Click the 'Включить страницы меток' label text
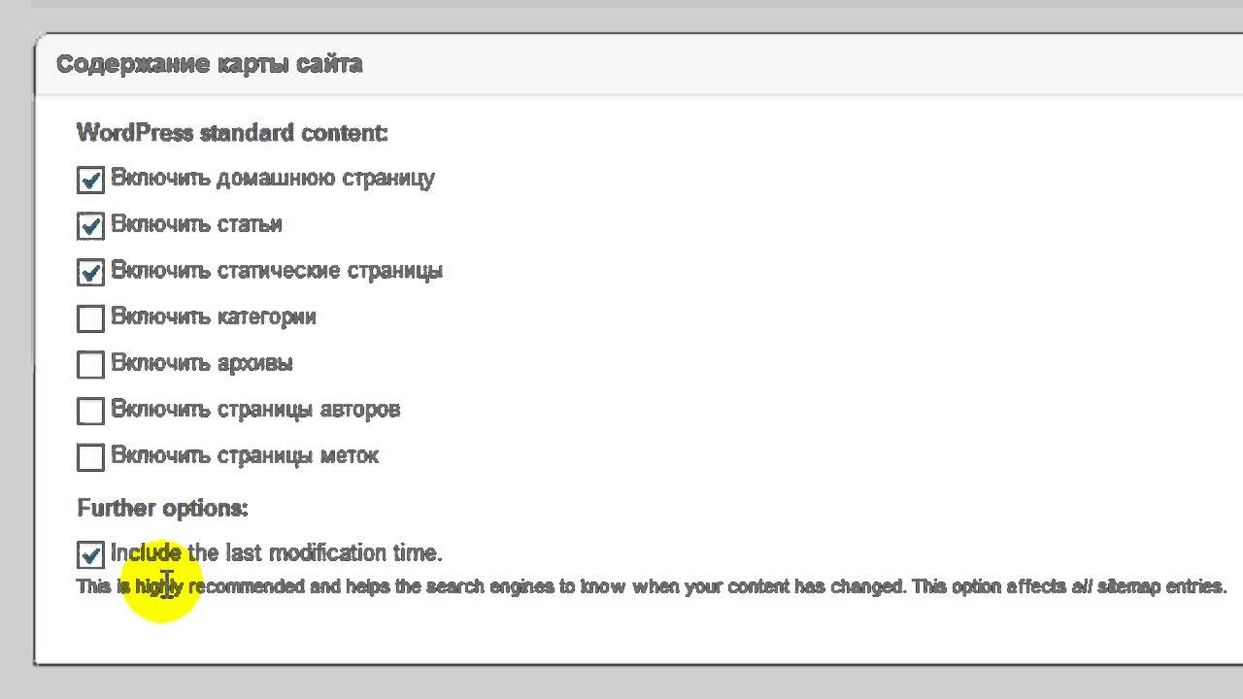 pyautogui.click(x=244, y=455)
